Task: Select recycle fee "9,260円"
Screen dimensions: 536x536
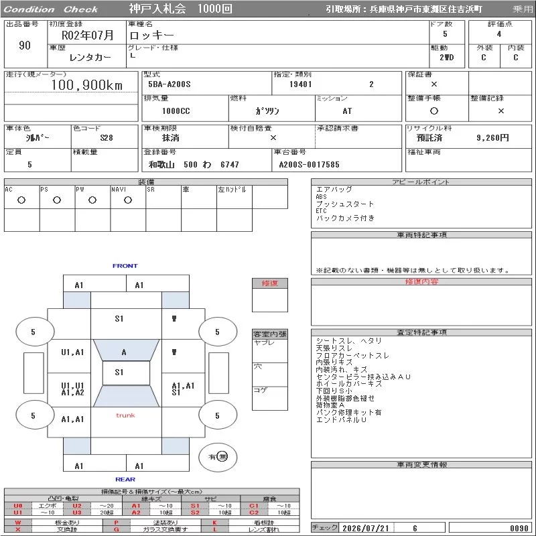Action: [492, 138]
